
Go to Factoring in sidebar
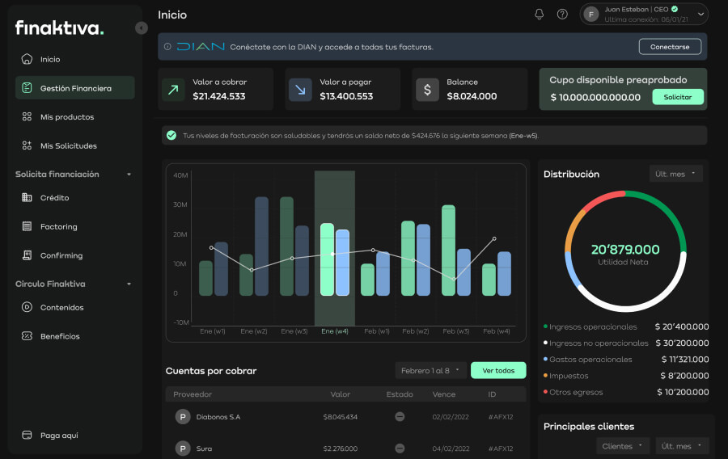[x=58, y=227]
